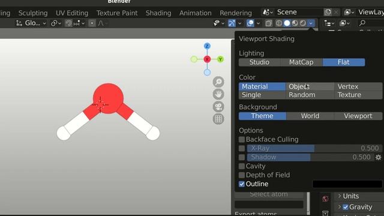
Task: Open the Outline color swatch
Action: coord(347,184)
